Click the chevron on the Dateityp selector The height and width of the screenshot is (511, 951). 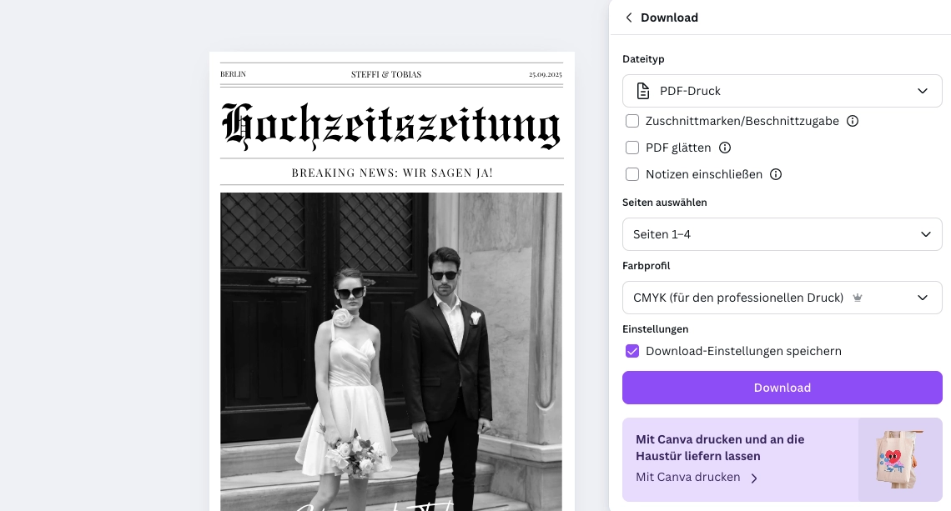pos(923,91)
